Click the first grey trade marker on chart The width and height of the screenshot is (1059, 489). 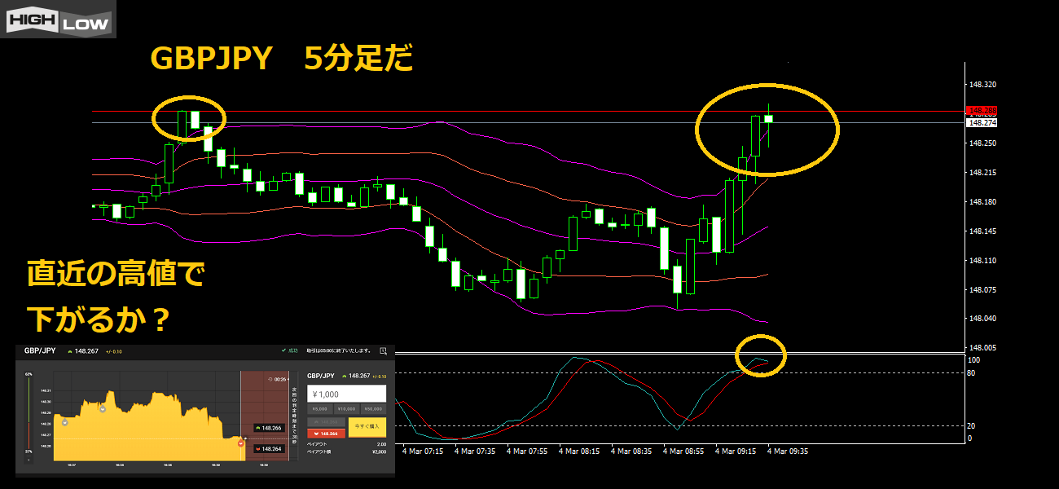coord(65,422)
